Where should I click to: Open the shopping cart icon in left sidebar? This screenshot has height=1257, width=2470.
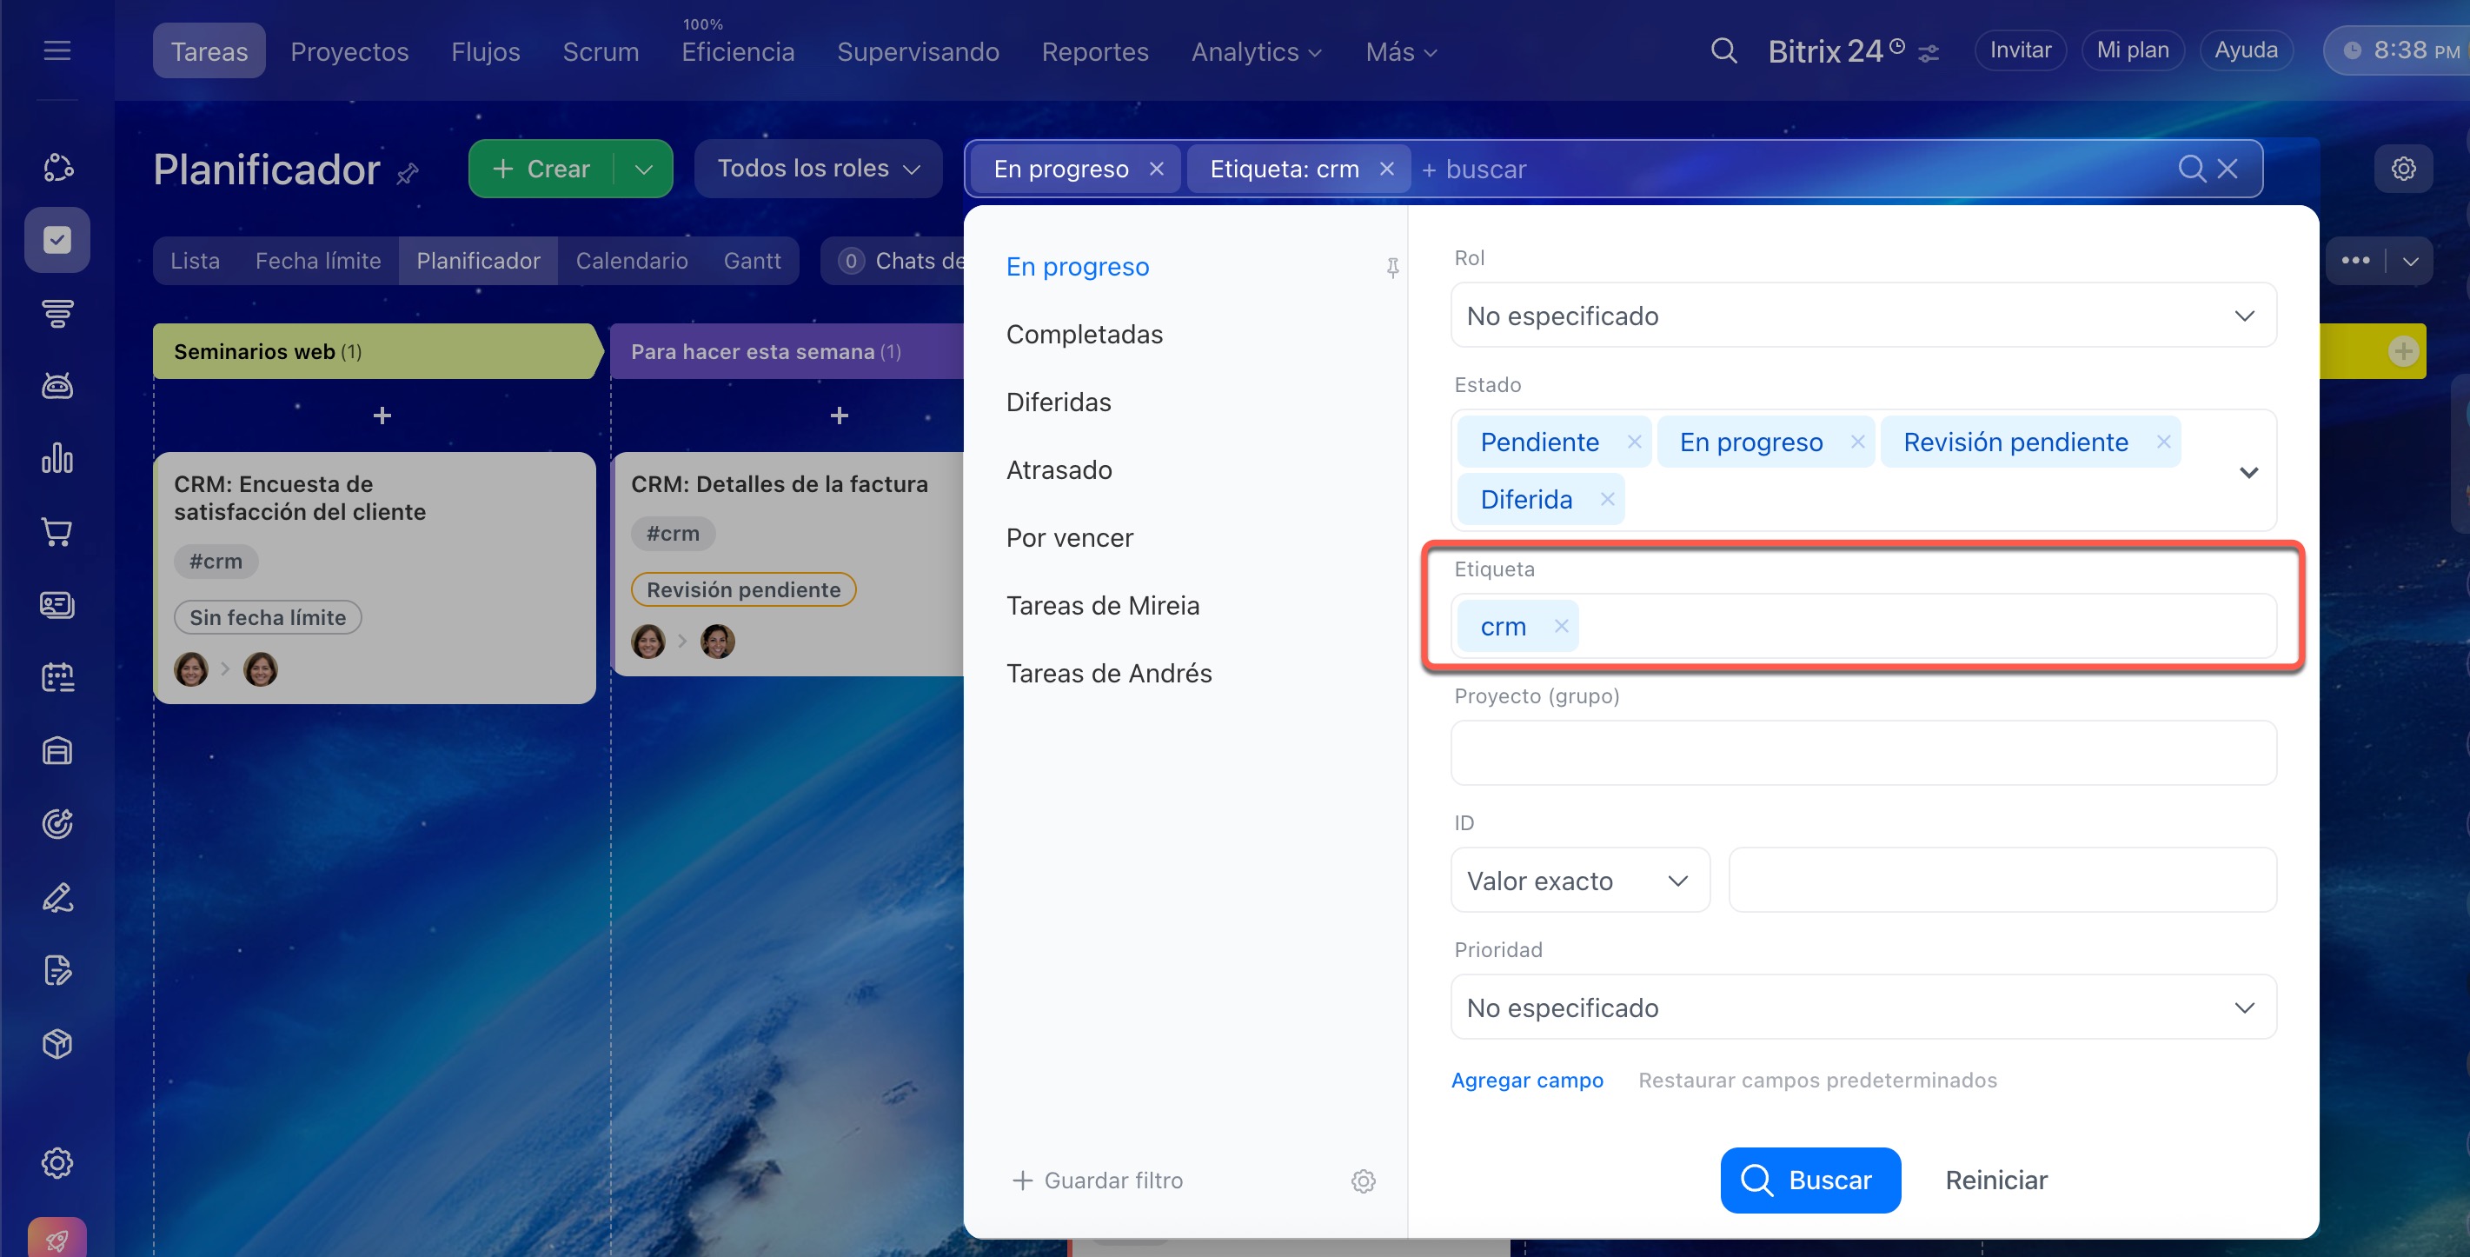(57, 531)
